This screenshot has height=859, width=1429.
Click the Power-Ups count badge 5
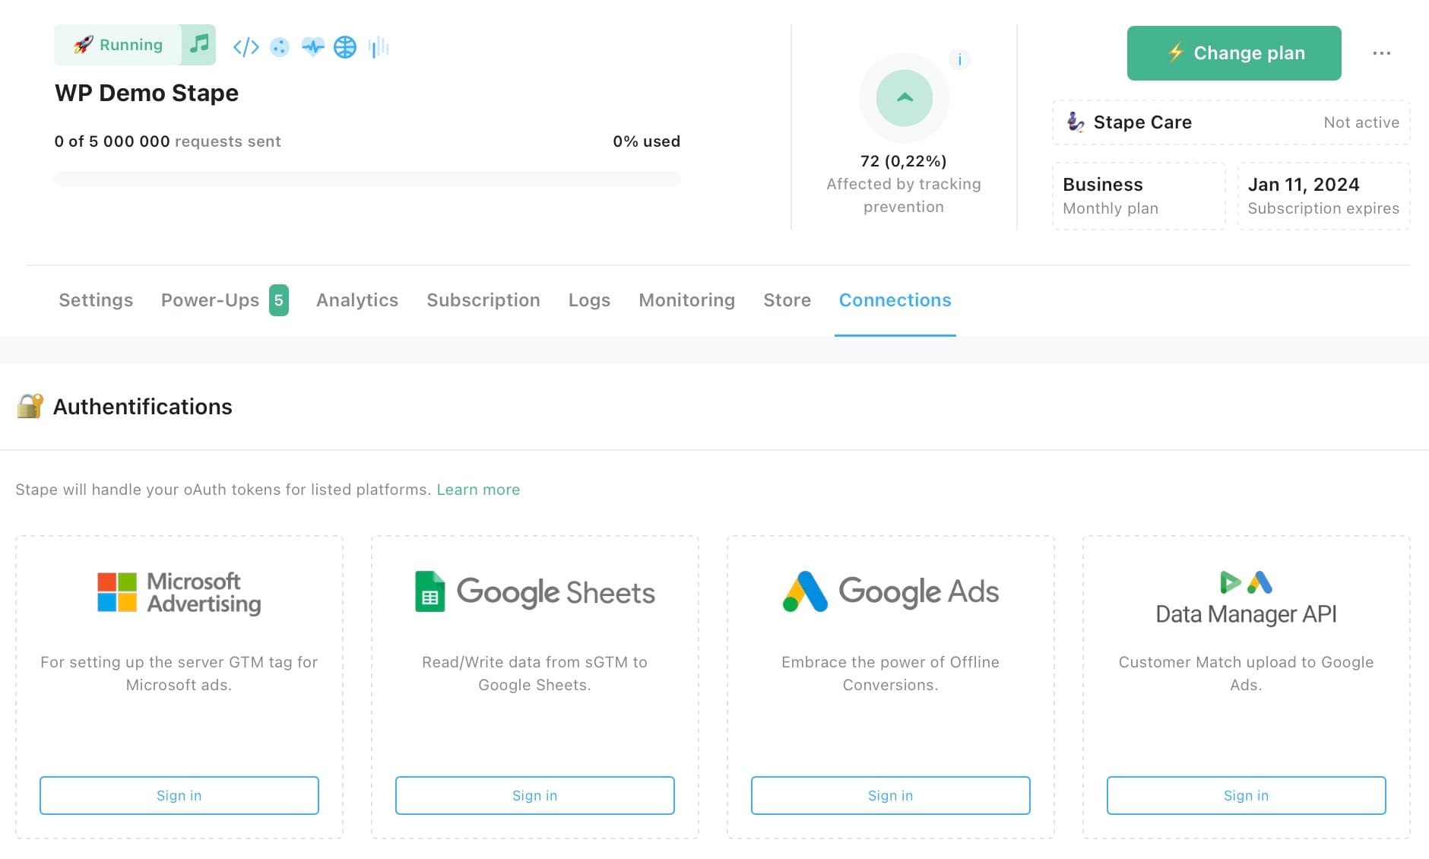(278, 300)
